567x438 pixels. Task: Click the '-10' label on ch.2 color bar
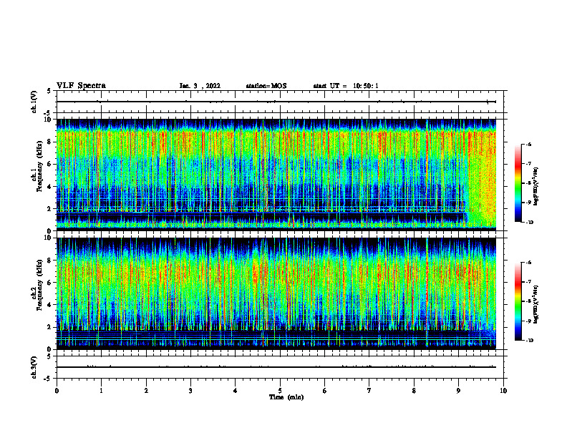[x=529, y=341]
